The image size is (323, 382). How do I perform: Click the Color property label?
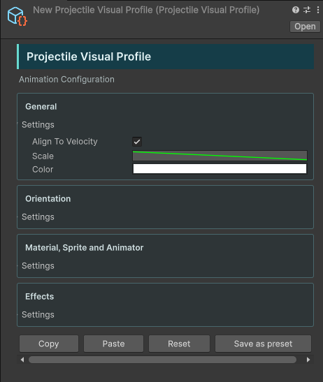43,169
